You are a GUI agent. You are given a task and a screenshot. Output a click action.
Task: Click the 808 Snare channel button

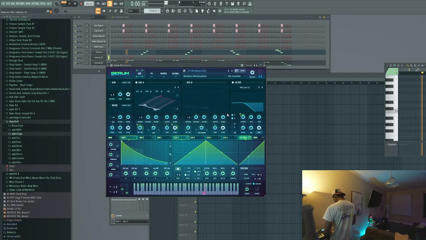coord(99,47)
